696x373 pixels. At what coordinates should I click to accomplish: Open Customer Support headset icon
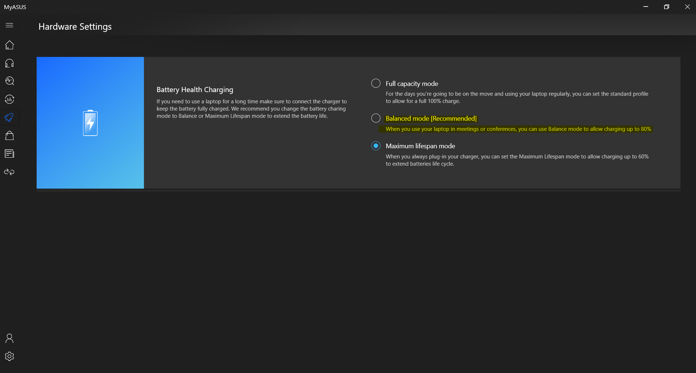coord(9,63)
